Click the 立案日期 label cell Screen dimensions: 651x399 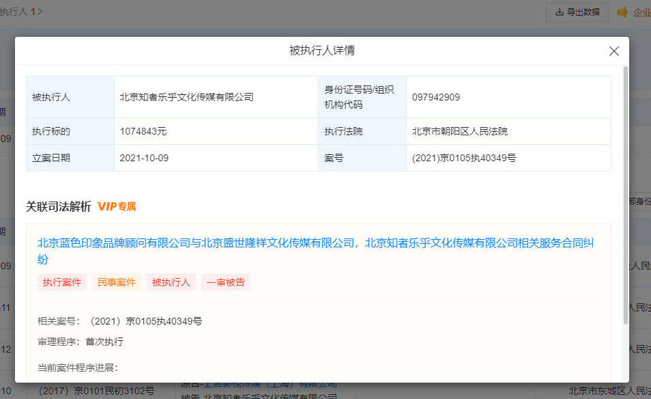coord(70,158)
